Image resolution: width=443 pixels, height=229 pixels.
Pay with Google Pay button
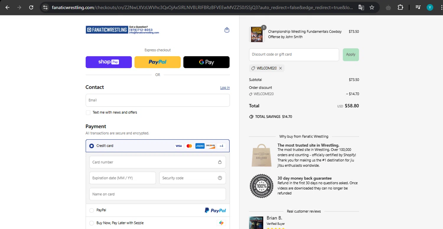(x=206, y=62)
